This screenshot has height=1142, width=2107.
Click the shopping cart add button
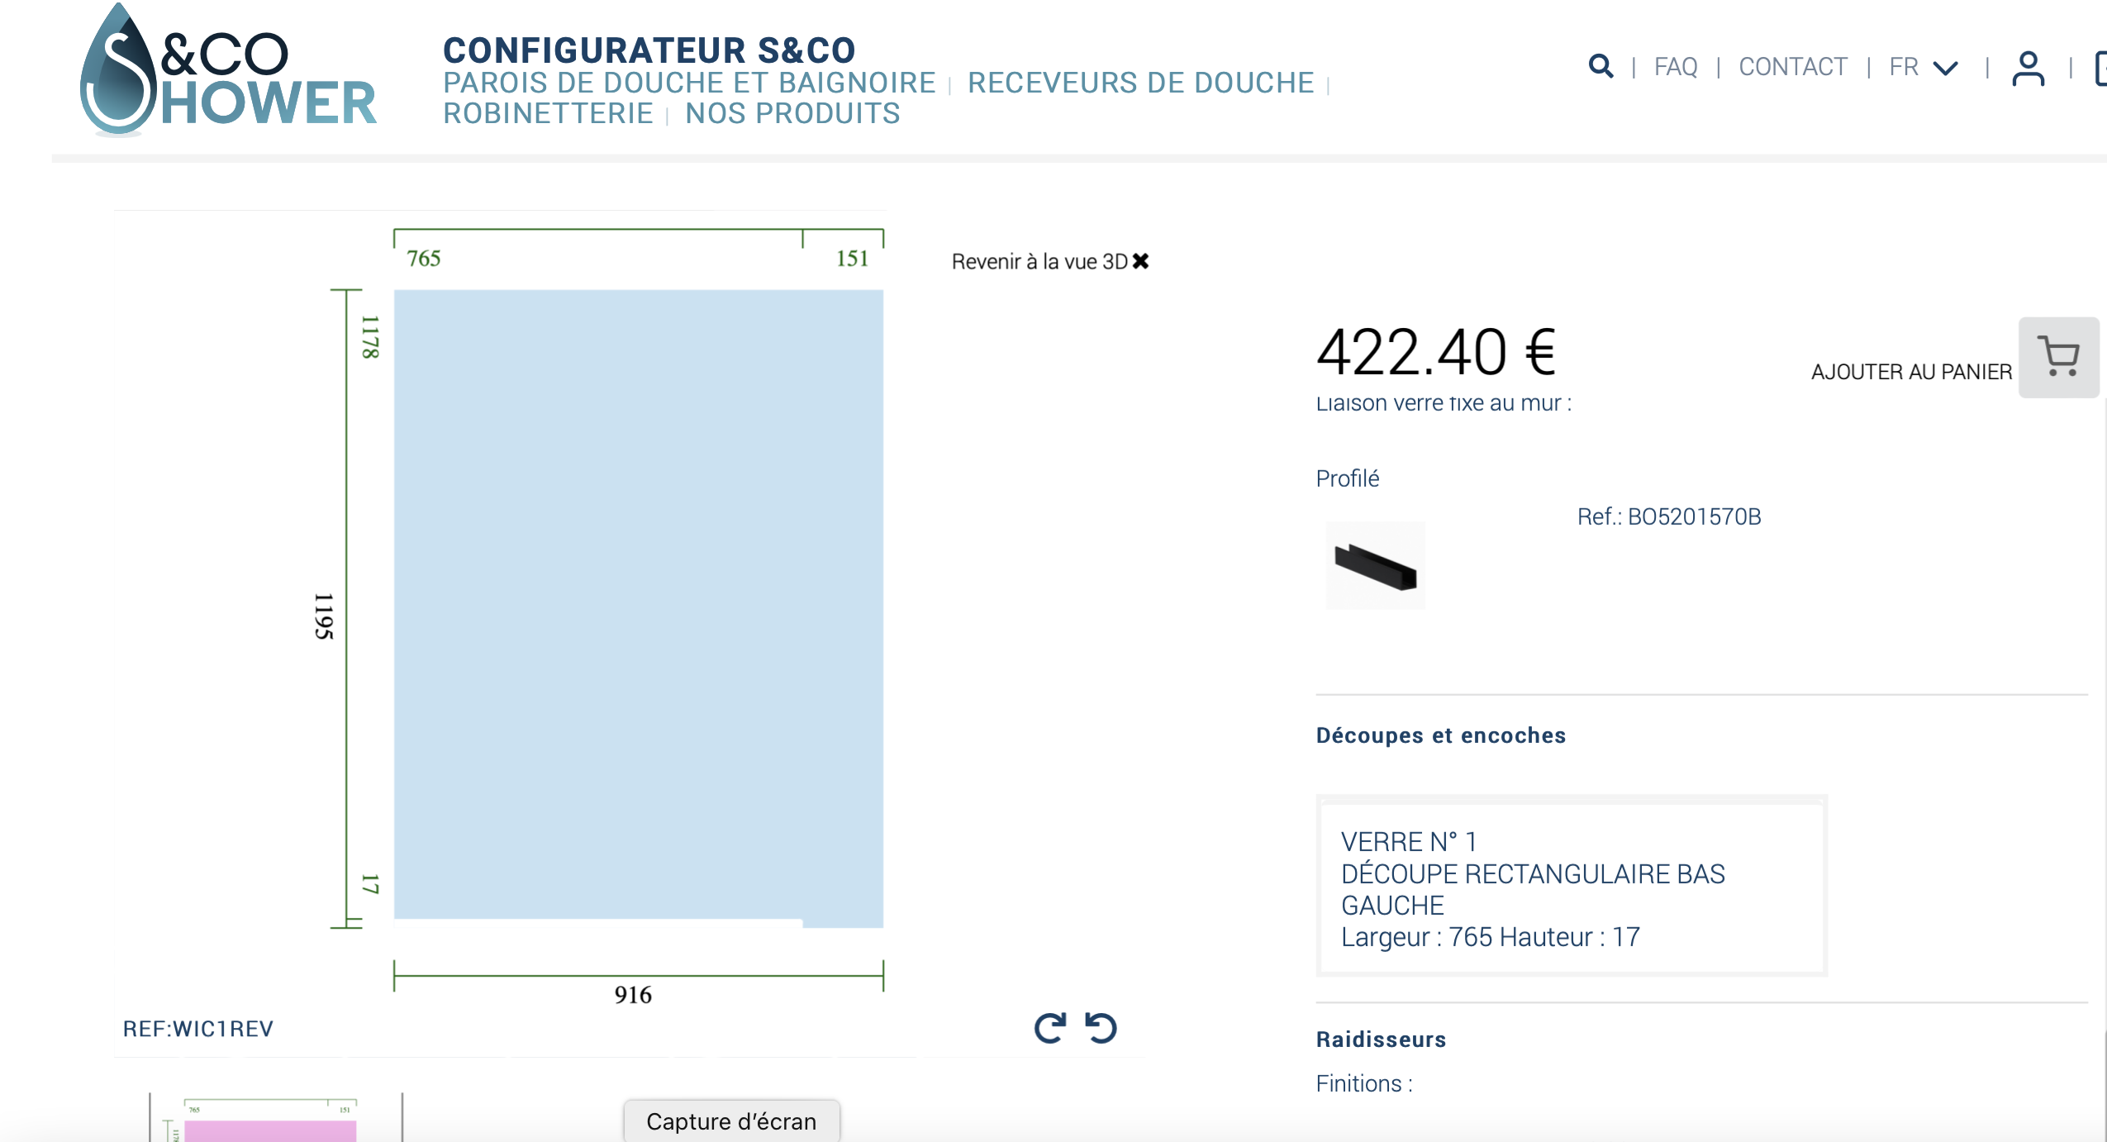click(x=2057, y=357)
